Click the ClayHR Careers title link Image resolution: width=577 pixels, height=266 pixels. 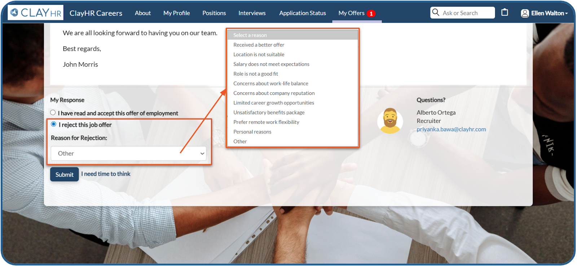(96, 13)
